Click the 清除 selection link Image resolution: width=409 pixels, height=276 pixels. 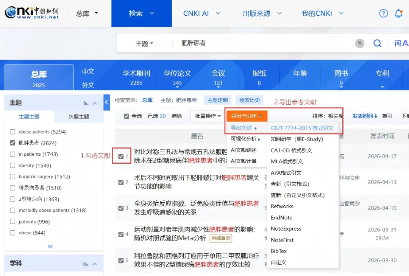[176, 116]
